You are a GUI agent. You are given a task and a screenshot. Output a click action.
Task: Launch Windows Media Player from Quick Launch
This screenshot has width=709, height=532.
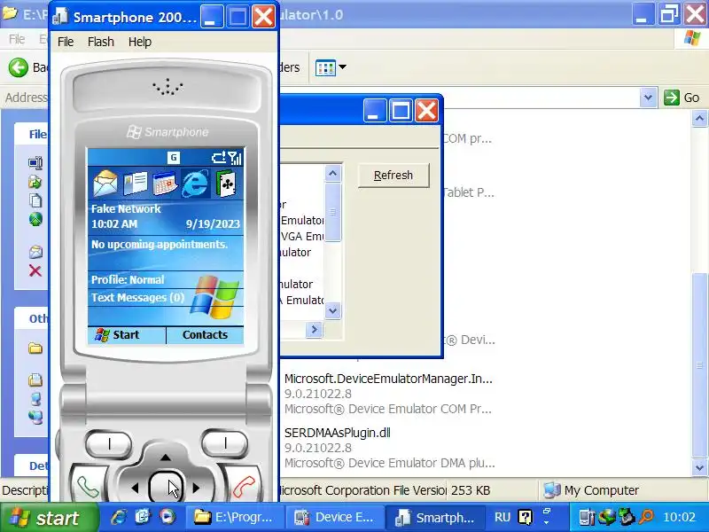tap(167, 517)
